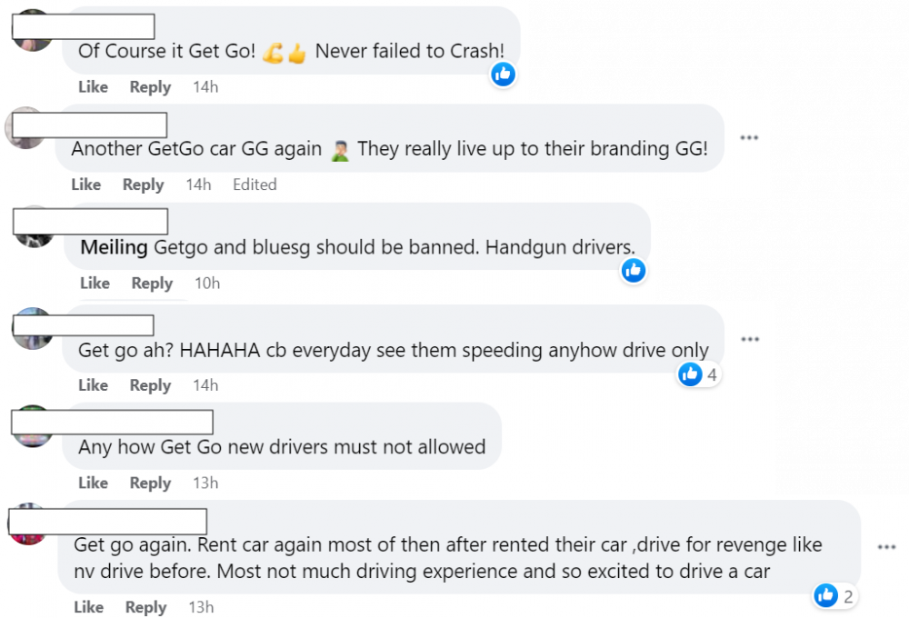
Task: Open more options for 'Get go ah? HAHAHA' comment
Action: coord(750,339)
